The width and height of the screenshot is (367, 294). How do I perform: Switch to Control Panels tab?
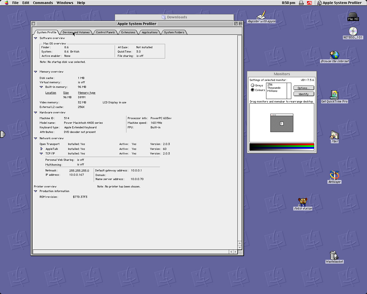coord(106,32)
